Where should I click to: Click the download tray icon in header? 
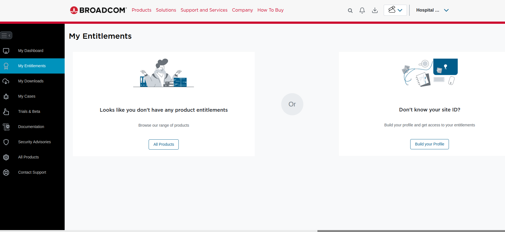point(375,11)
